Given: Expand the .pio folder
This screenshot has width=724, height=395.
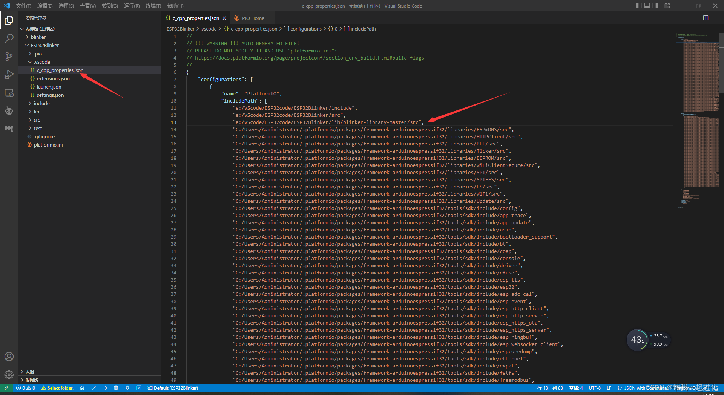Looking at the screenshot, I should [89, 54].
